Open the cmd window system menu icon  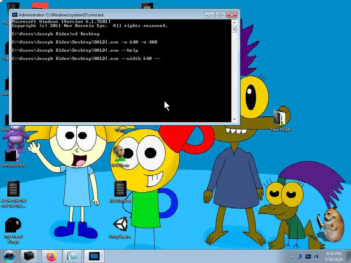point(15,15)
